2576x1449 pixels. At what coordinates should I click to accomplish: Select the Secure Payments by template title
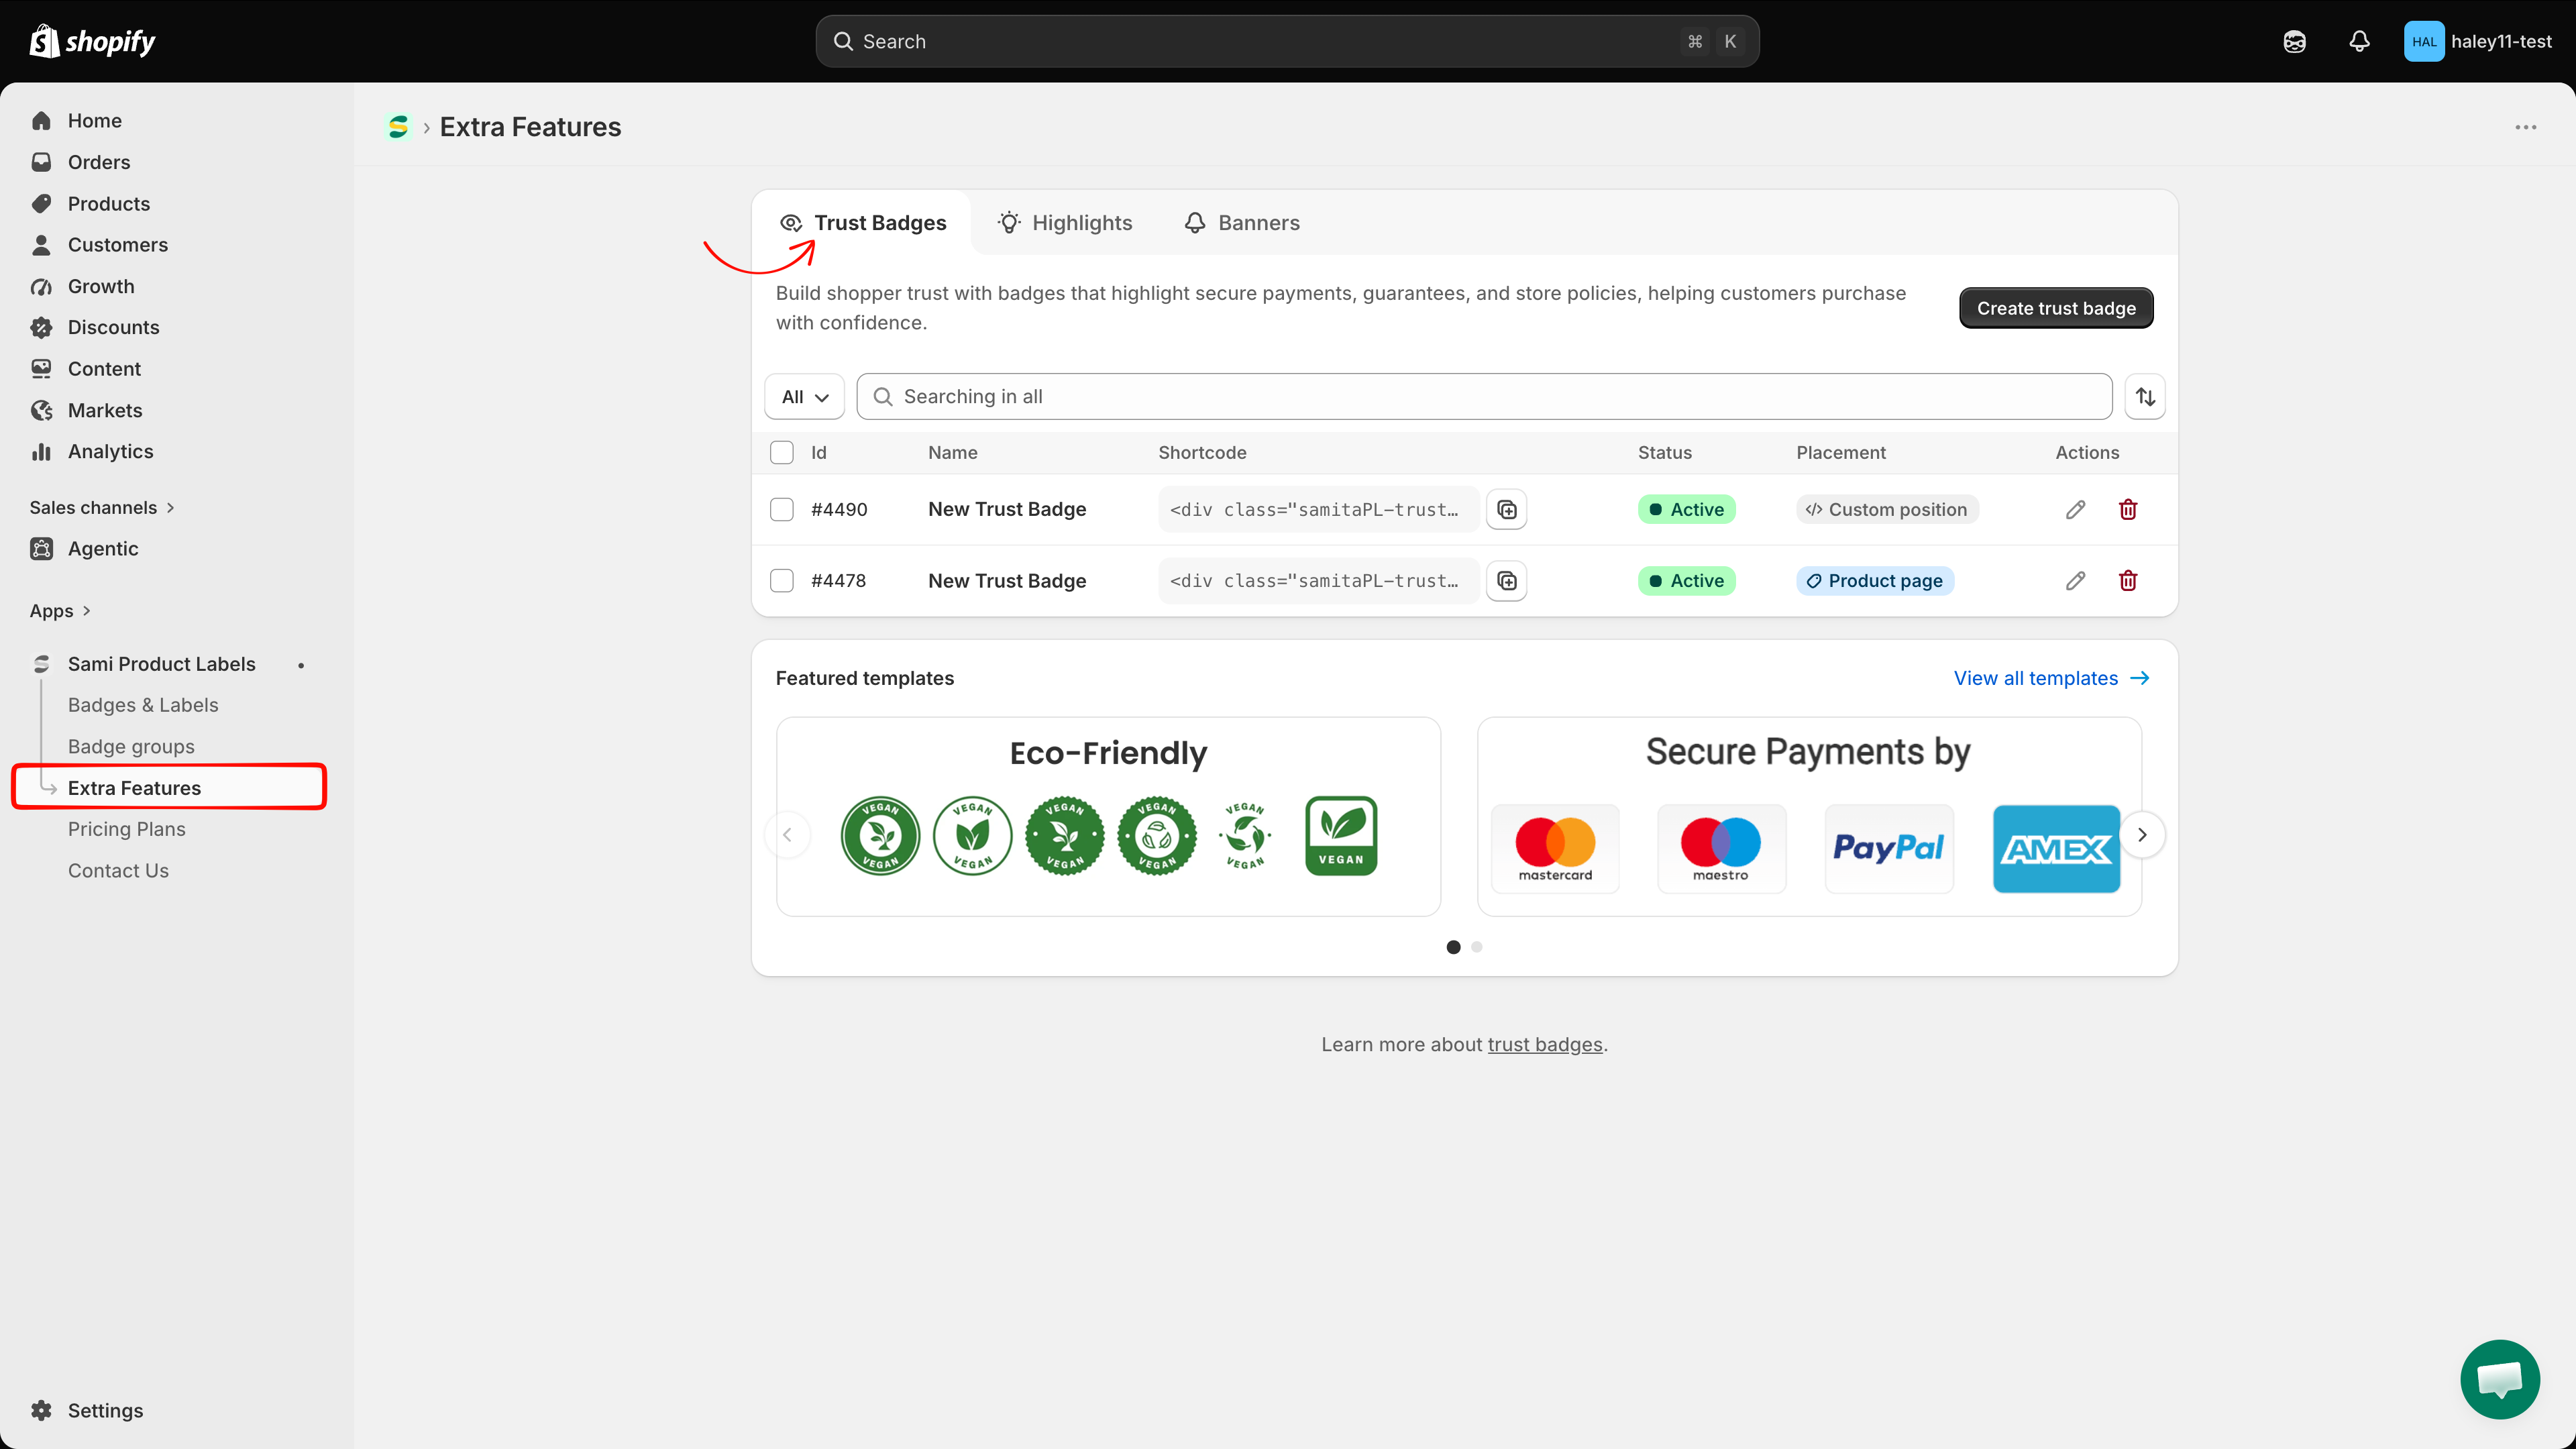pyautogui.click(x=1808, y=751)
